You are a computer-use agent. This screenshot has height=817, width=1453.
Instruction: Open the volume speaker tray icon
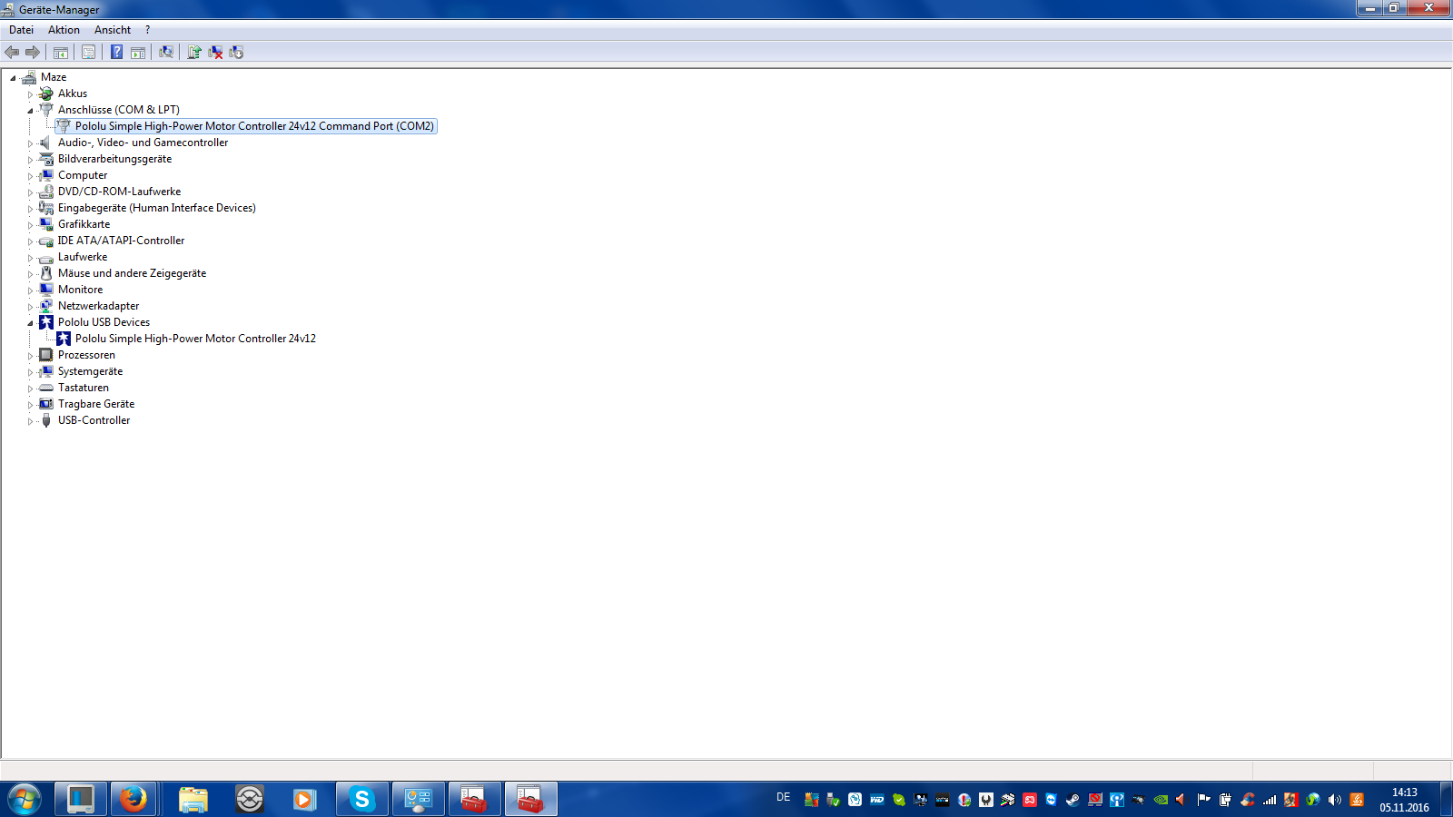(x=1334, y=800)
